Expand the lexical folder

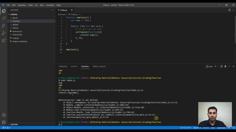15,28
